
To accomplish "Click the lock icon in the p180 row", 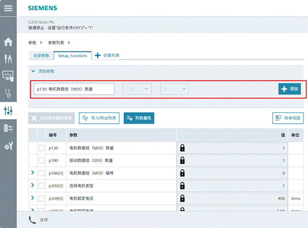I will click(x=182, y=161).
